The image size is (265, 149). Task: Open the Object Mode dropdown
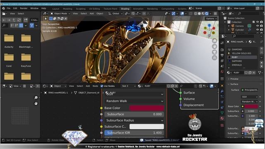[60, 14]
